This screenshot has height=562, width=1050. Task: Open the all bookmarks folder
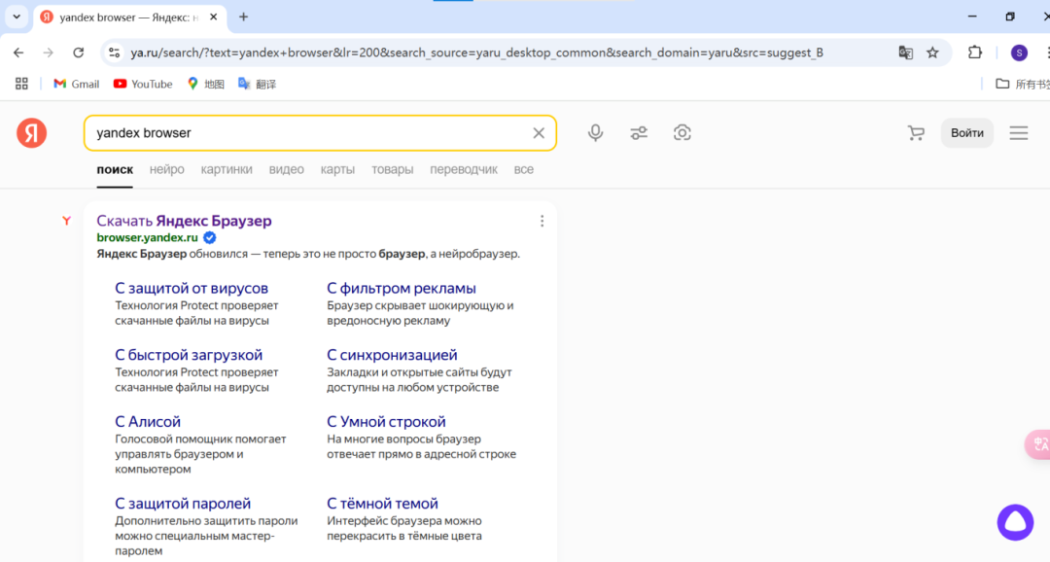1022,84
